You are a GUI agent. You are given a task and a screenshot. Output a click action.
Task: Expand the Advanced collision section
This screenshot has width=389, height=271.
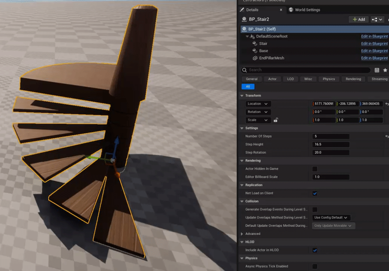point(242,234)
